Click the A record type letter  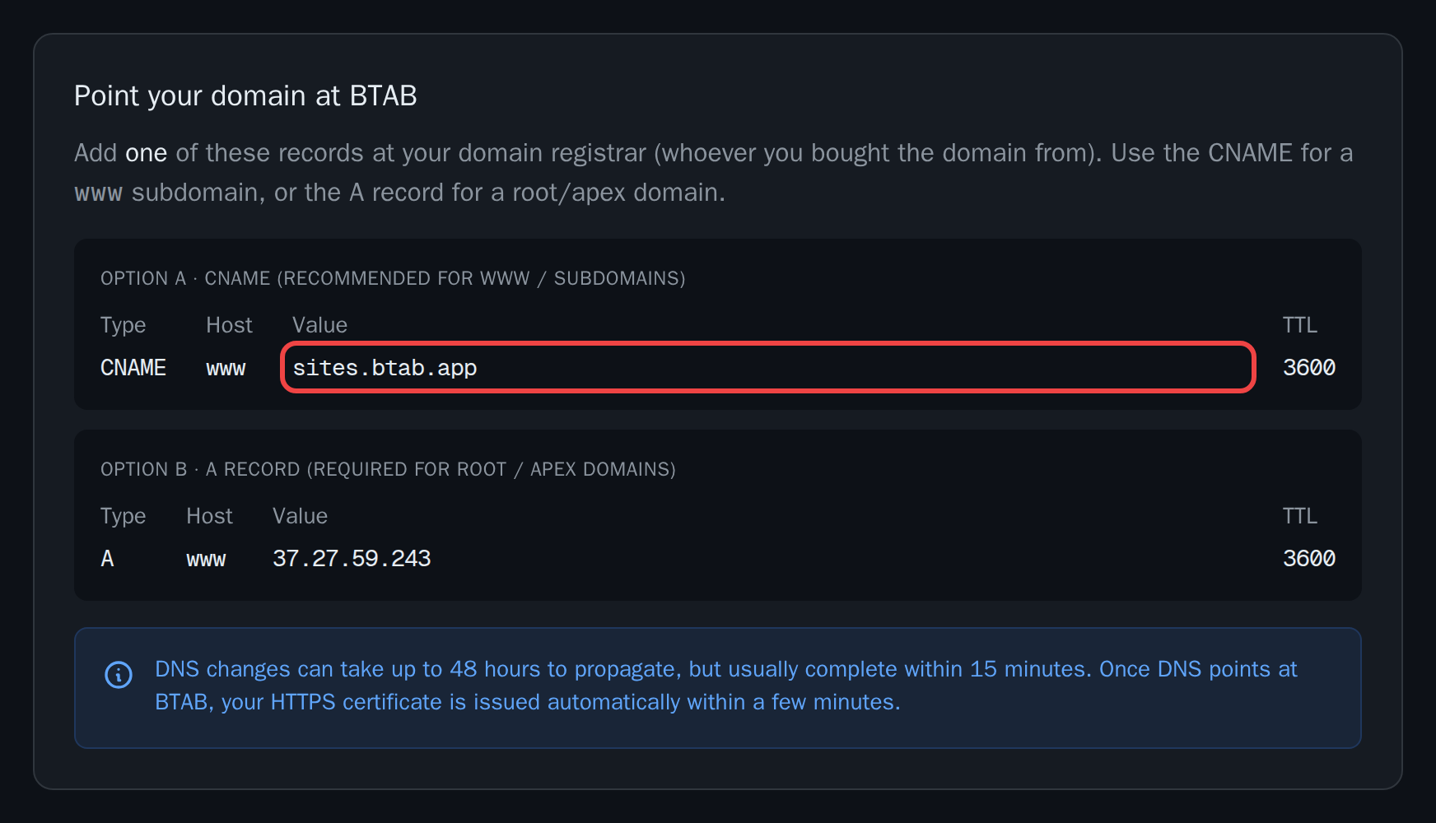[x=107, y=559]
